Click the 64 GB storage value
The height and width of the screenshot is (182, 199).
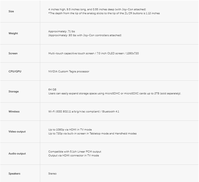52,90
